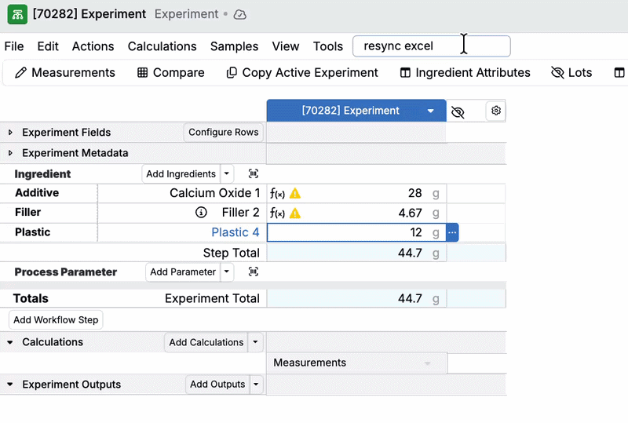Screen dimensions: 628x423
Task: Toggle experiment column visibility eye icon
Action: pos(458,112)
